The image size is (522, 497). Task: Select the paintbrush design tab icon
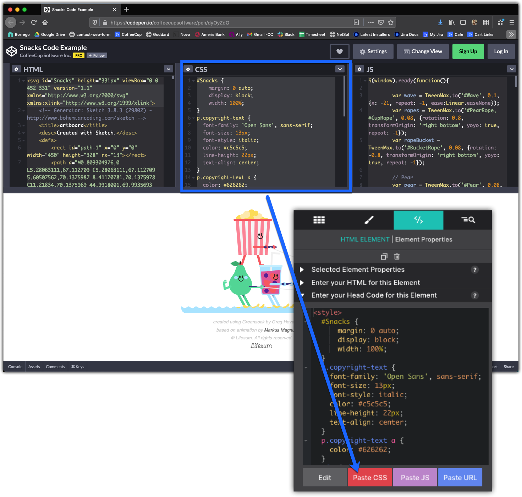coord(369,220)
